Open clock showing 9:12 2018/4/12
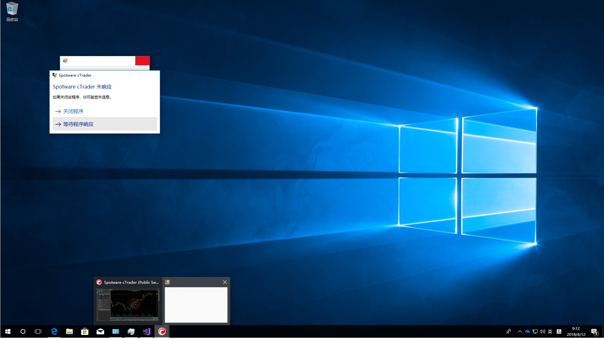 click(x=576, y=331)
